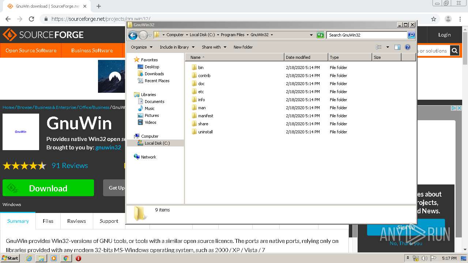Sort by the Size column header

tap(386, 57)
